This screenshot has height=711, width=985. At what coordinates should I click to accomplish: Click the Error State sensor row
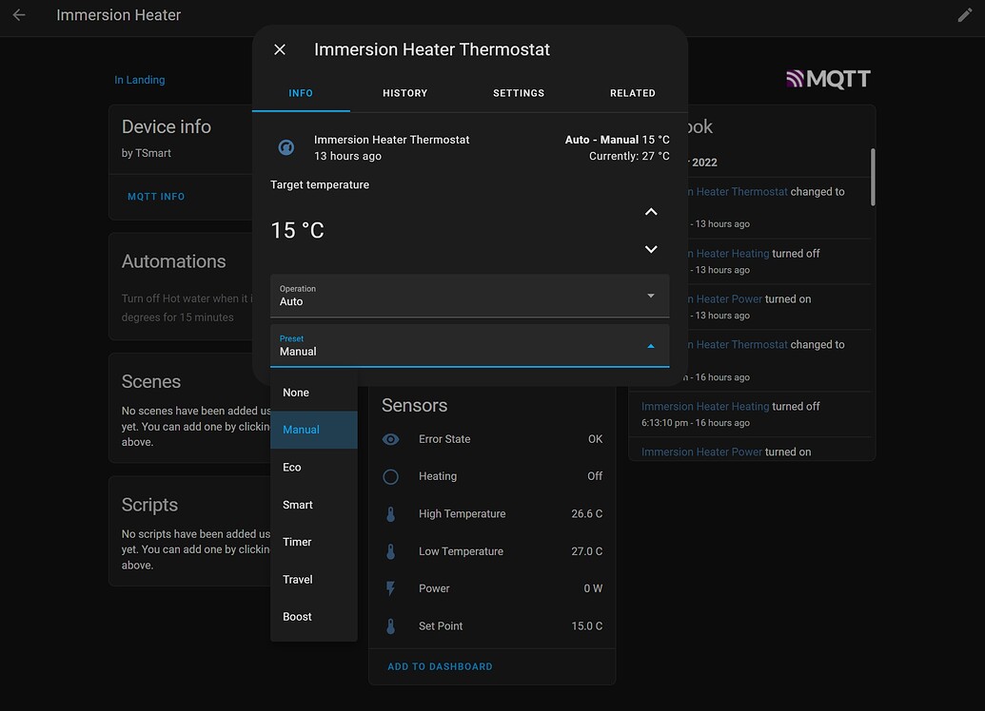point(492,439)
